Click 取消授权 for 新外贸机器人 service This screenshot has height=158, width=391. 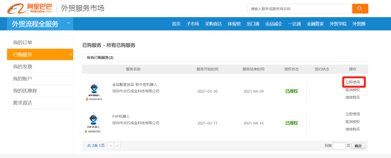click(x=353, y=90)
